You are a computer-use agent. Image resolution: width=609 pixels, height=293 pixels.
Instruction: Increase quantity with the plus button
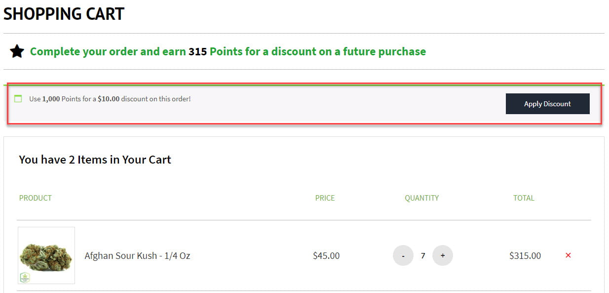tap(443, 255)
